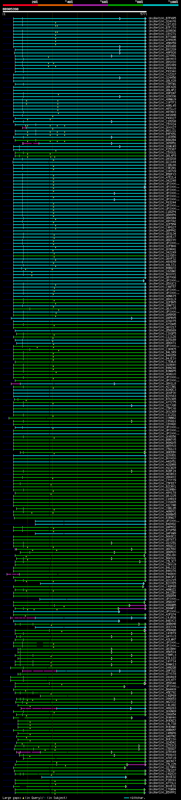The width and height of the screenshot is (181, 800).
Task: Open hit UniRef100_B8A2B4
Action: (x=162, y=140)
